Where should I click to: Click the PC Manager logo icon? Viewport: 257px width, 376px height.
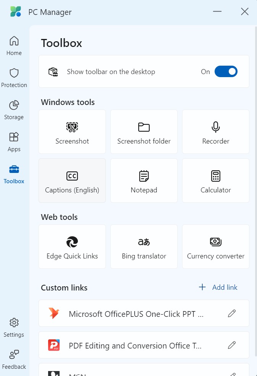pos(16,11)
